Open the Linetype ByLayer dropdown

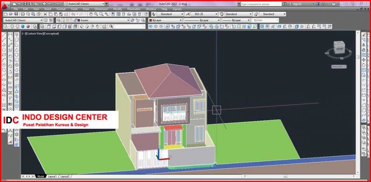202,20
